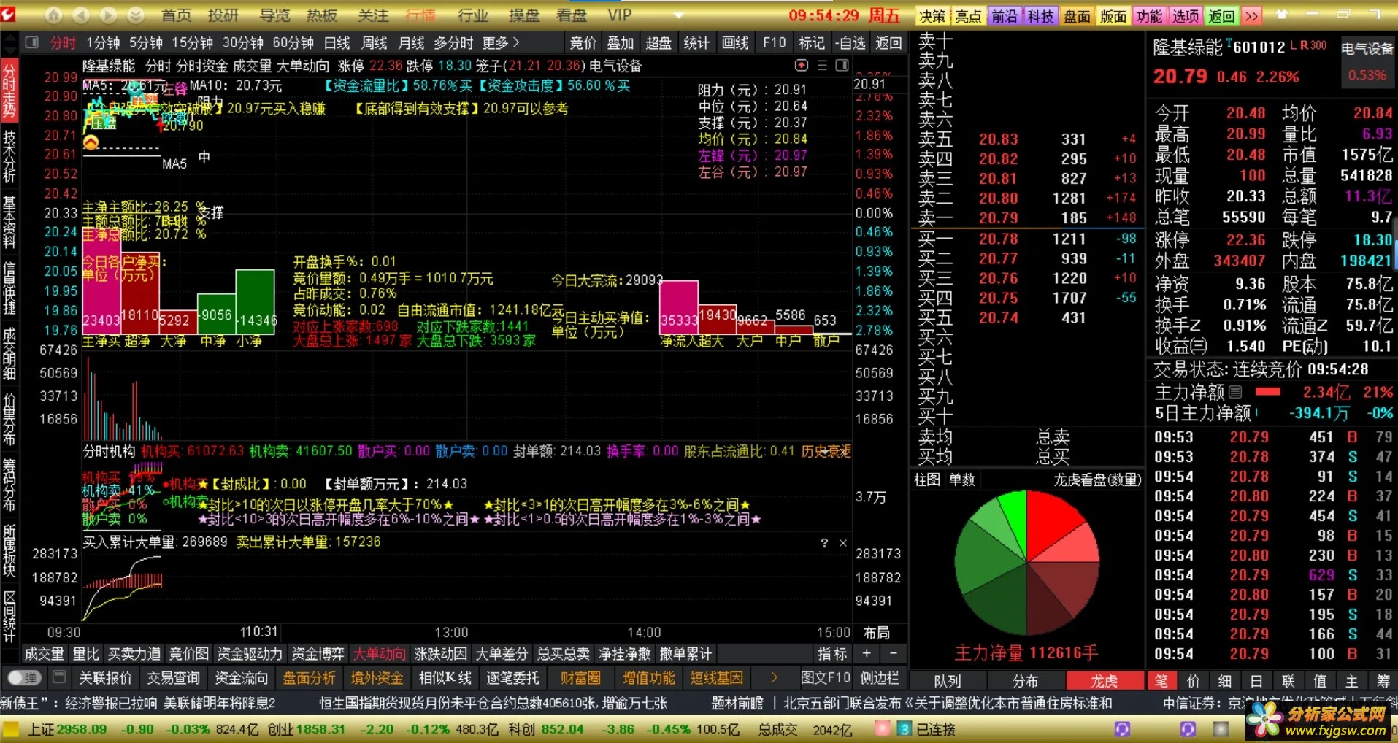Open the 行情 menu

coord(420,15)
